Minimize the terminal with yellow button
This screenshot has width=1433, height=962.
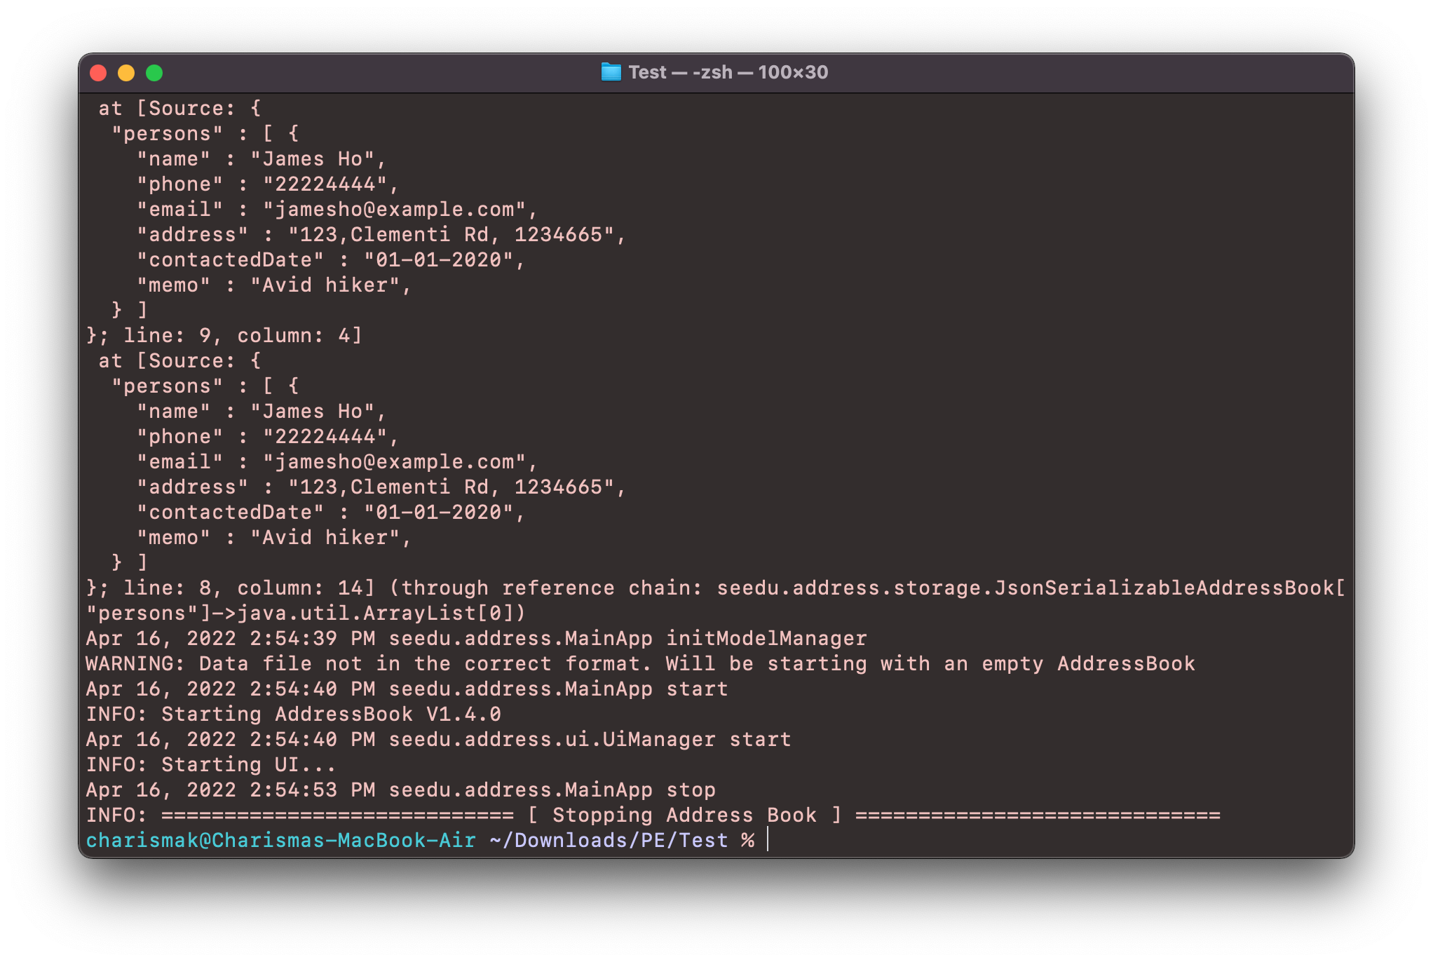(126, 73)
